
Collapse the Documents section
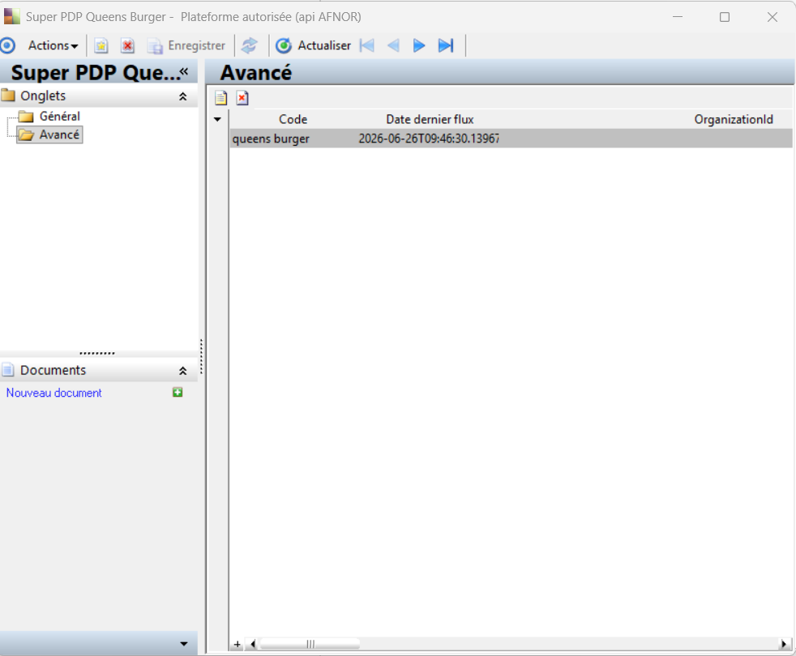(182, 371)
